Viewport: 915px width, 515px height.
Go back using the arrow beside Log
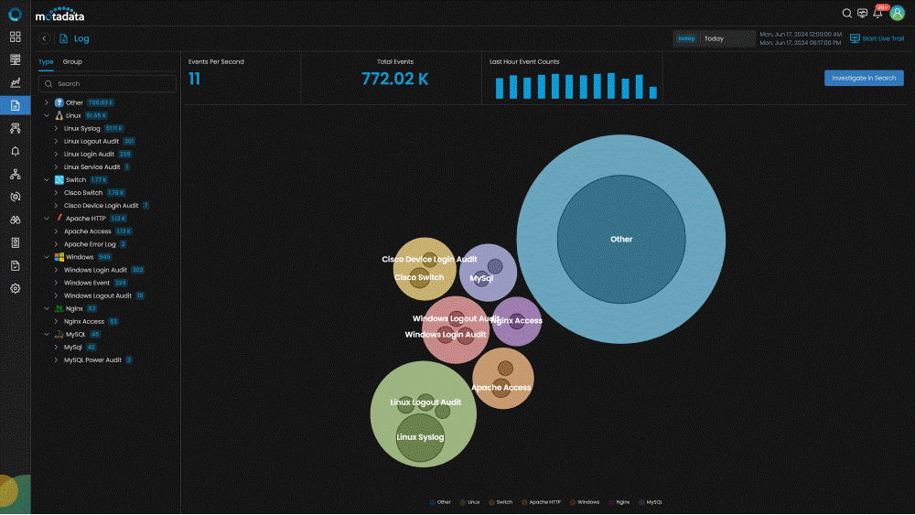[x=44, y=38]
